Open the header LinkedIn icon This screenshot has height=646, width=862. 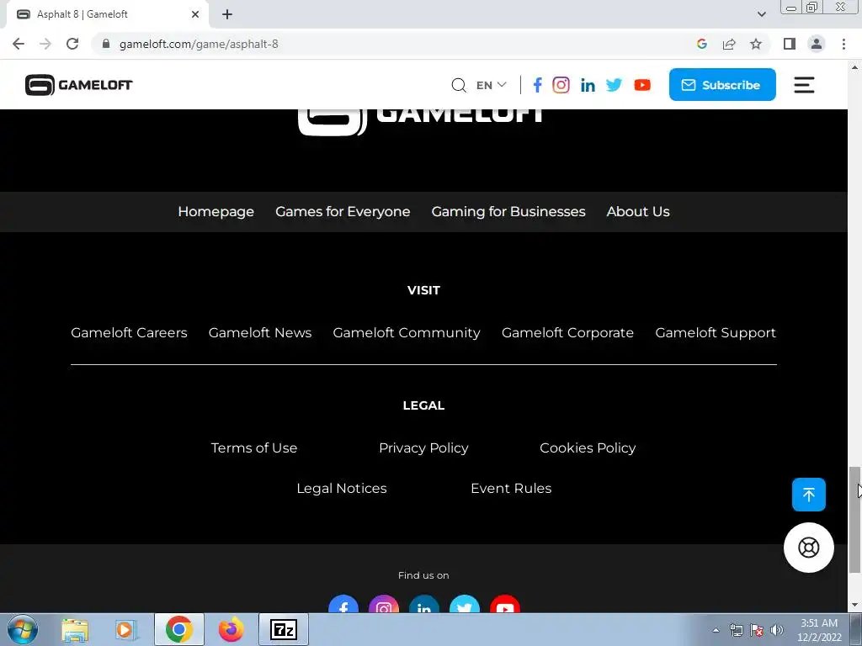coord(588,85)
